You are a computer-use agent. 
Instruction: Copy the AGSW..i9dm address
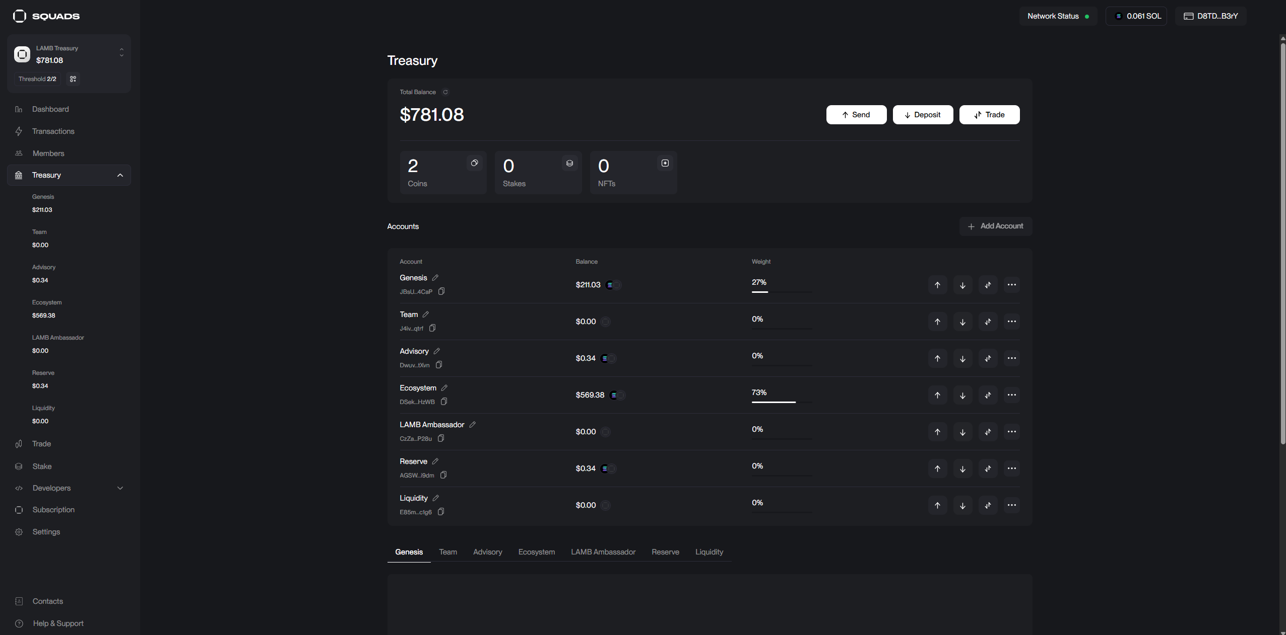tap(443, 475)
